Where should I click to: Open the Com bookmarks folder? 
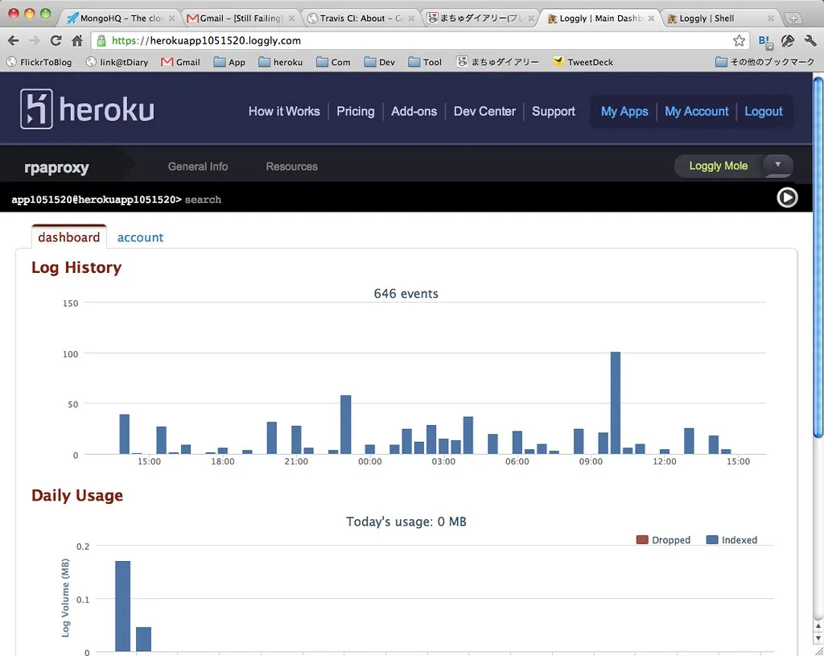333,62
